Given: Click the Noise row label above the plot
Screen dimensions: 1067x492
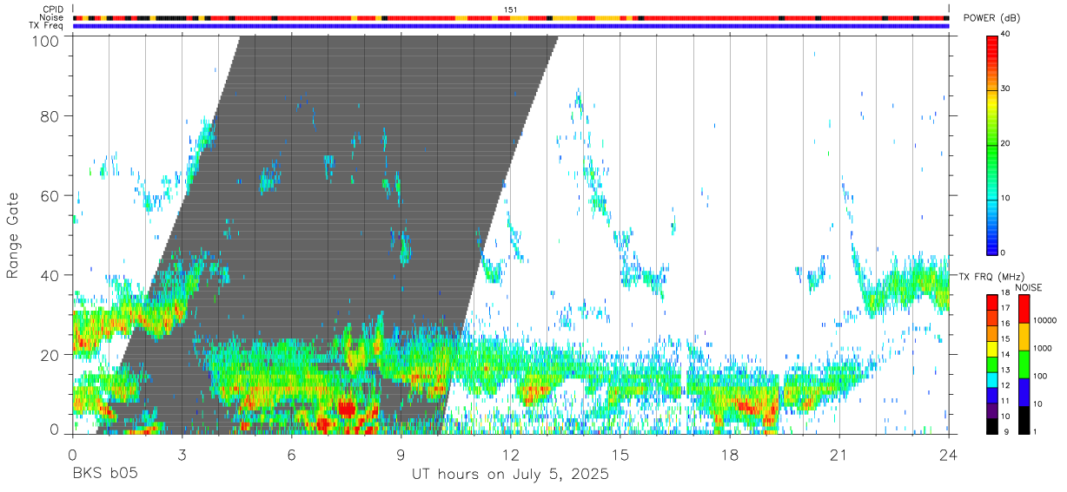Looking at the screenshot, I should pyautogui.click(x=52, y=17).
